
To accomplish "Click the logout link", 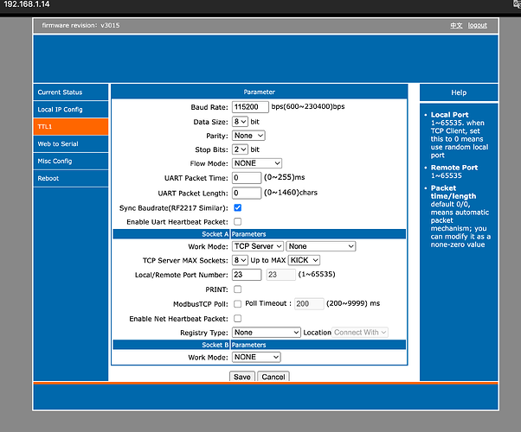I will coord(477,26).
